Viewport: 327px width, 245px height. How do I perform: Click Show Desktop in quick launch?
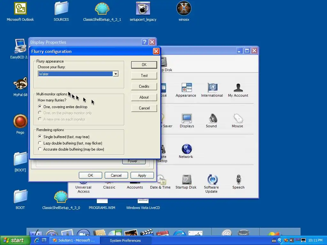tap(44, 240)
